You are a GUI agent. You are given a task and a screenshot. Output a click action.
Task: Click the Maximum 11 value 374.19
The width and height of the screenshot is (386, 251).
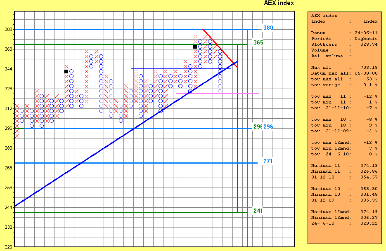pyautogui.click(x=369, y=165)
